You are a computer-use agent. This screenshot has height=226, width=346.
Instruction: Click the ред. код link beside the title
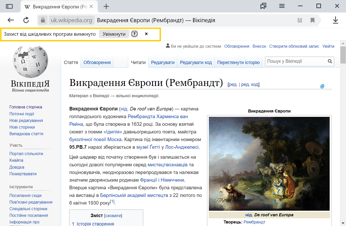coord(250,84)
